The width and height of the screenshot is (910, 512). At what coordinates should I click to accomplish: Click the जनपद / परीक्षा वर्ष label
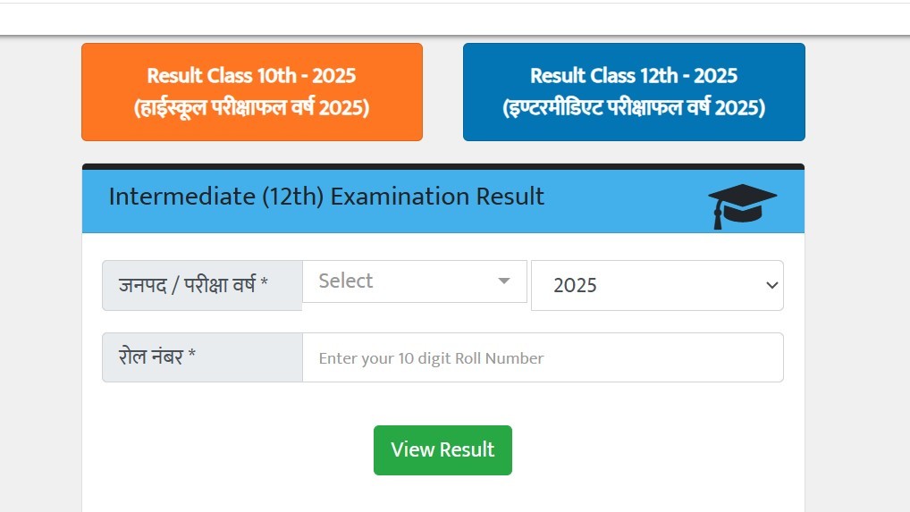click(188, 286)
